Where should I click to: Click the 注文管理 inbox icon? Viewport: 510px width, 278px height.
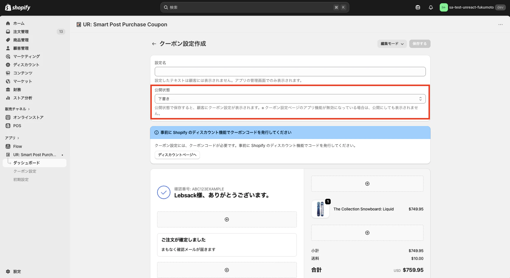click(8, 32)
